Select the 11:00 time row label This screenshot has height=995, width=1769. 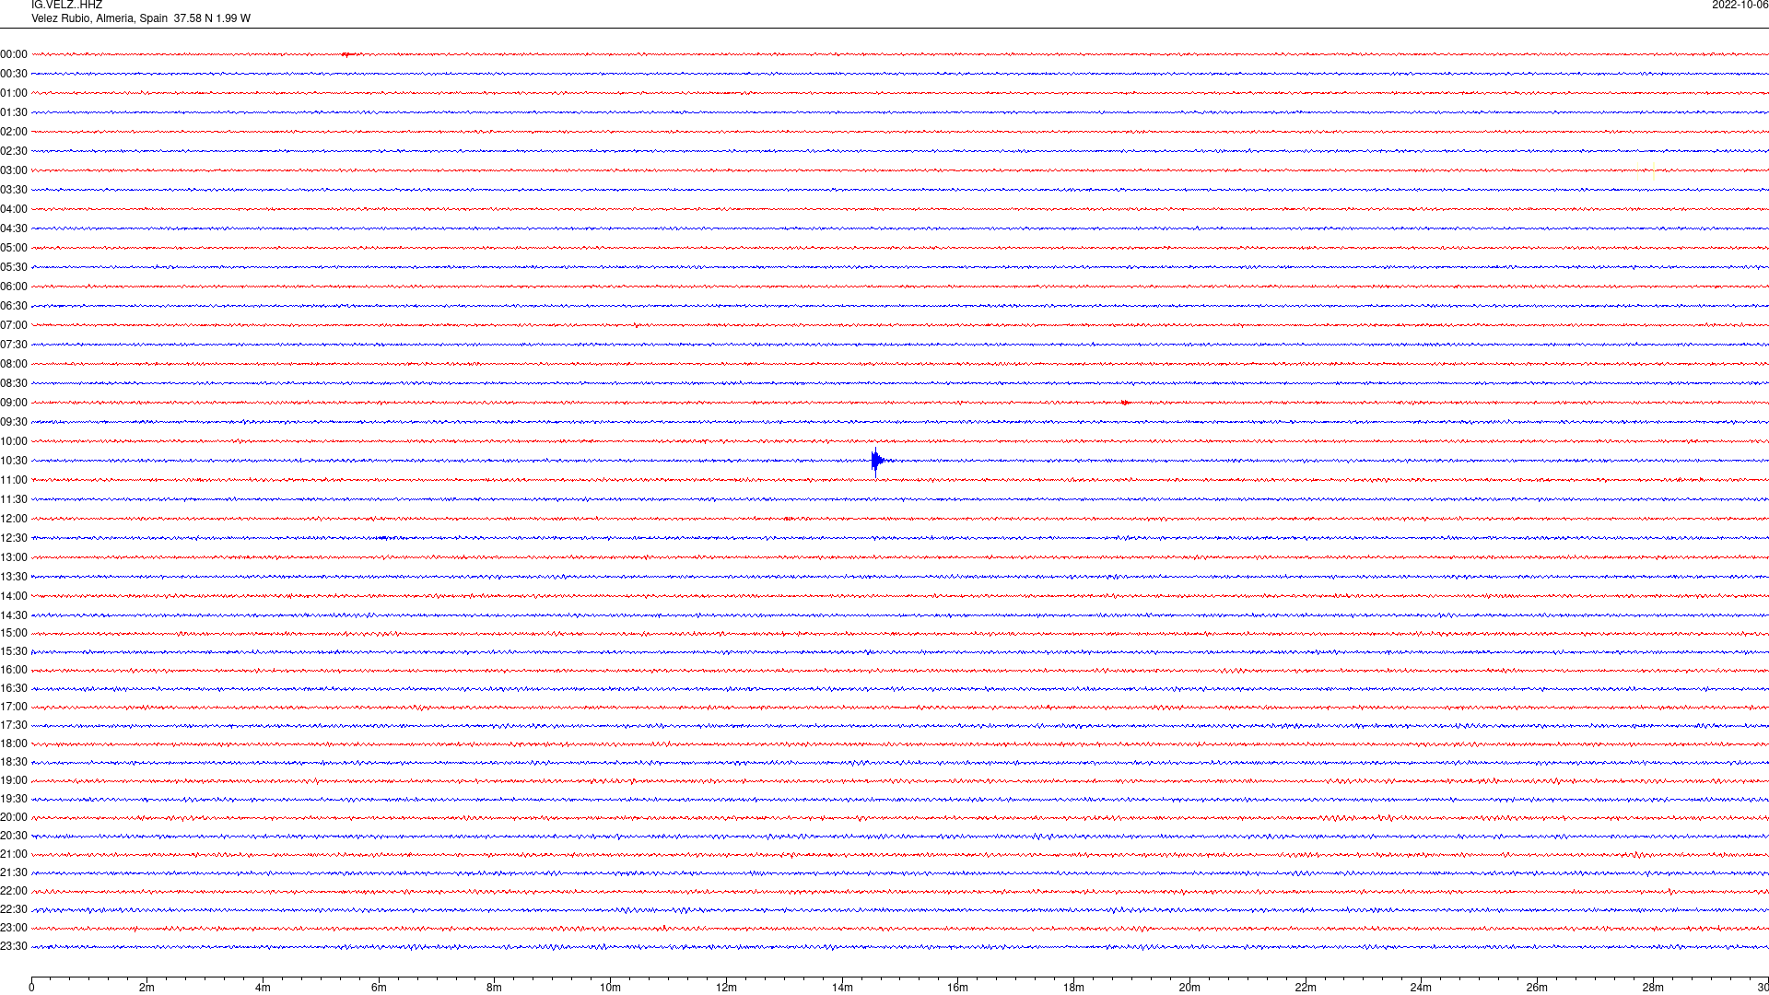tap(14, 480)
